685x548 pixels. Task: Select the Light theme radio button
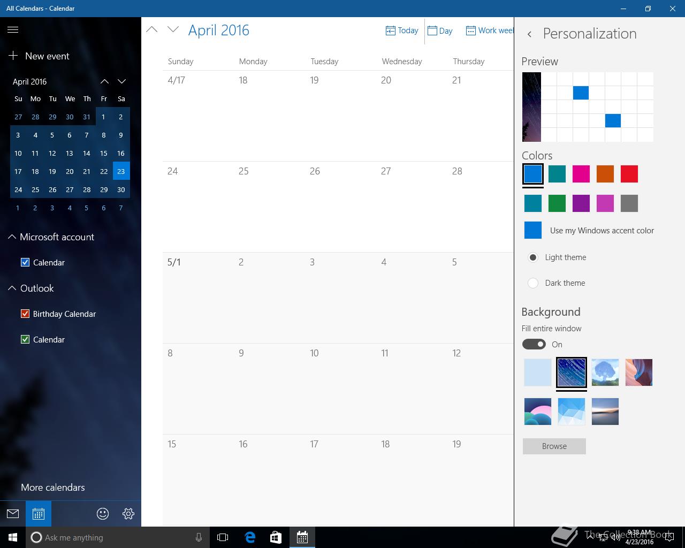coord(533,257)
